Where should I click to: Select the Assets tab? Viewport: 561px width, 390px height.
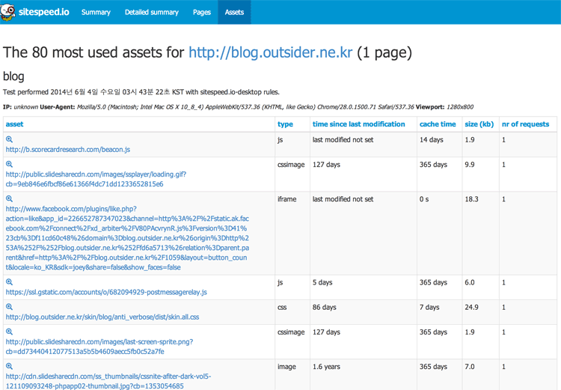(234, 12)
